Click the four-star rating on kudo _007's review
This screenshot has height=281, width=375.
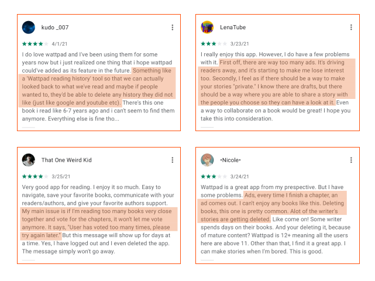click(x=35, y=44)
